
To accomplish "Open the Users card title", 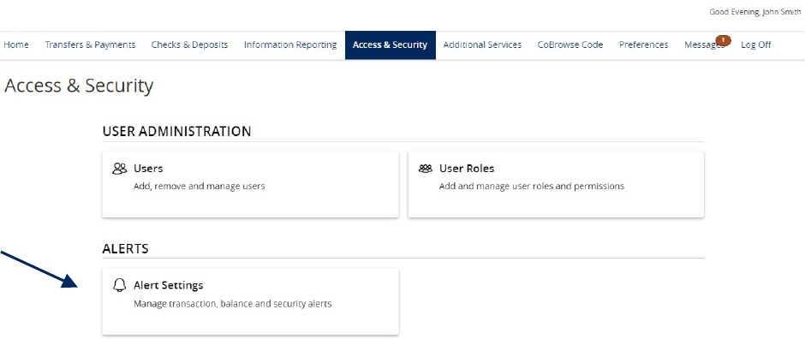I will click(148, 169).
